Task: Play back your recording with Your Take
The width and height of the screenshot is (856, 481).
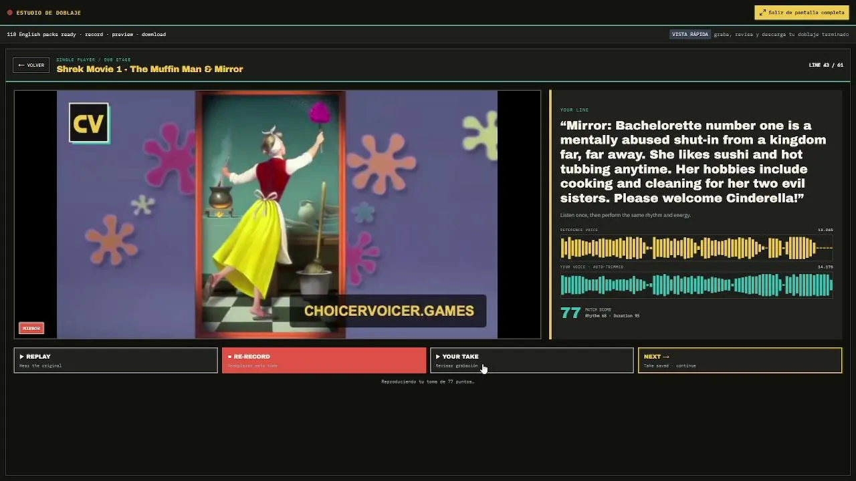Action: pos(532,360)
